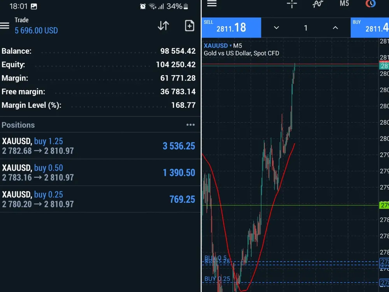Tap the BUY price button
Viewport: 389px width, 292px height.
click(370, 28)
